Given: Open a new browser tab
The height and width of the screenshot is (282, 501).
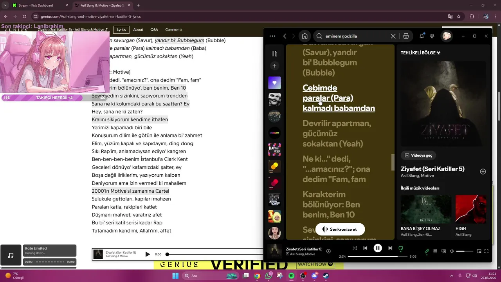Looking at the screenshot, I should click(x=138, y=5).
